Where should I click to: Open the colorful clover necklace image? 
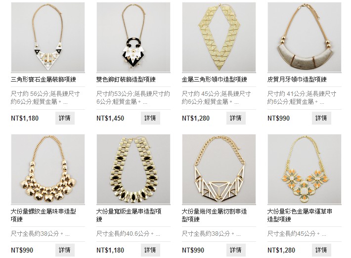tap(305, 169)
